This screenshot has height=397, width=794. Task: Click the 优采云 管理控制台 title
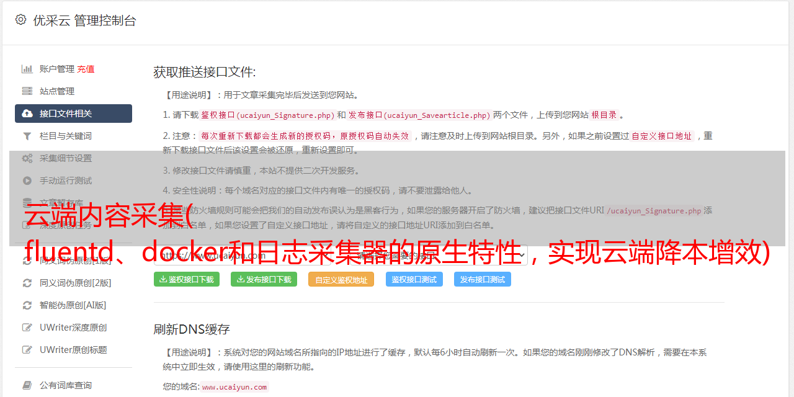coord(84,20)
